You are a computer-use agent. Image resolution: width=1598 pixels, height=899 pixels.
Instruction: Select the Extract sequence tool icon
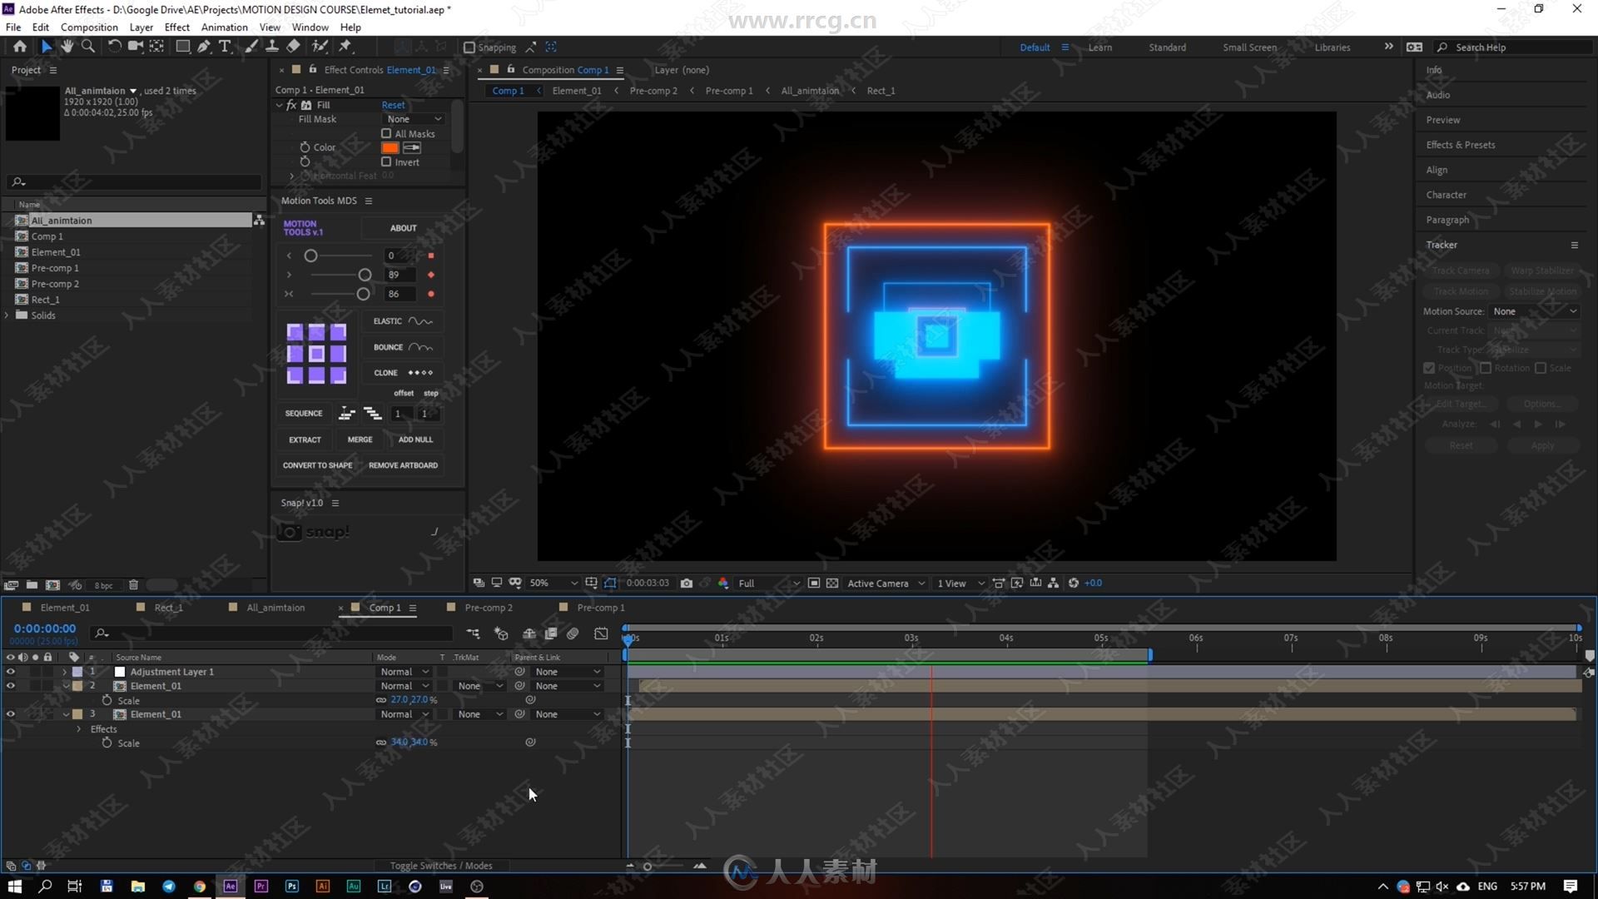[347, 413]
